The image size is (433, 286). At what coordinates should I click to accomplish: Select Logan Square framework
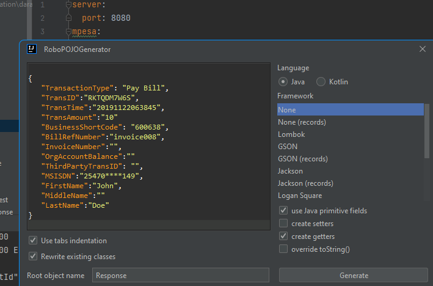[x=351, y=196]
